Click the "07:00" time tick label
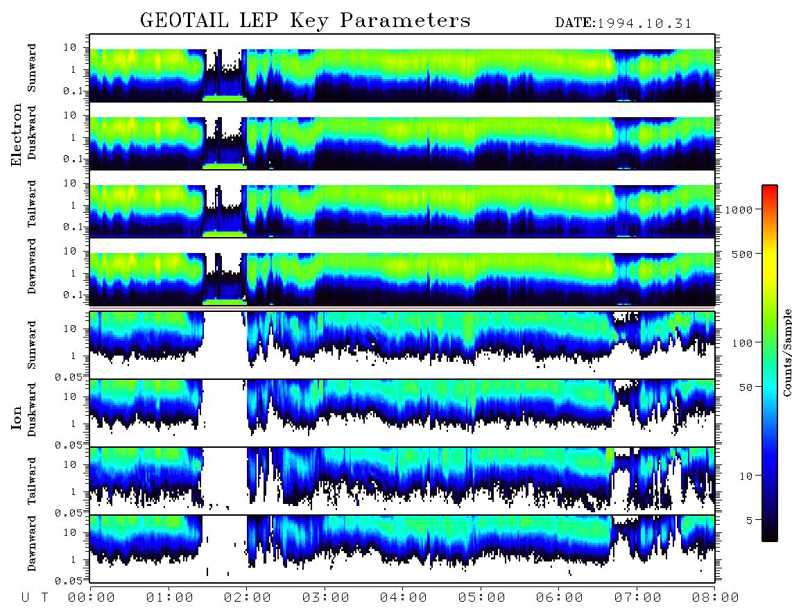792x610 pixels. (638, 598)
